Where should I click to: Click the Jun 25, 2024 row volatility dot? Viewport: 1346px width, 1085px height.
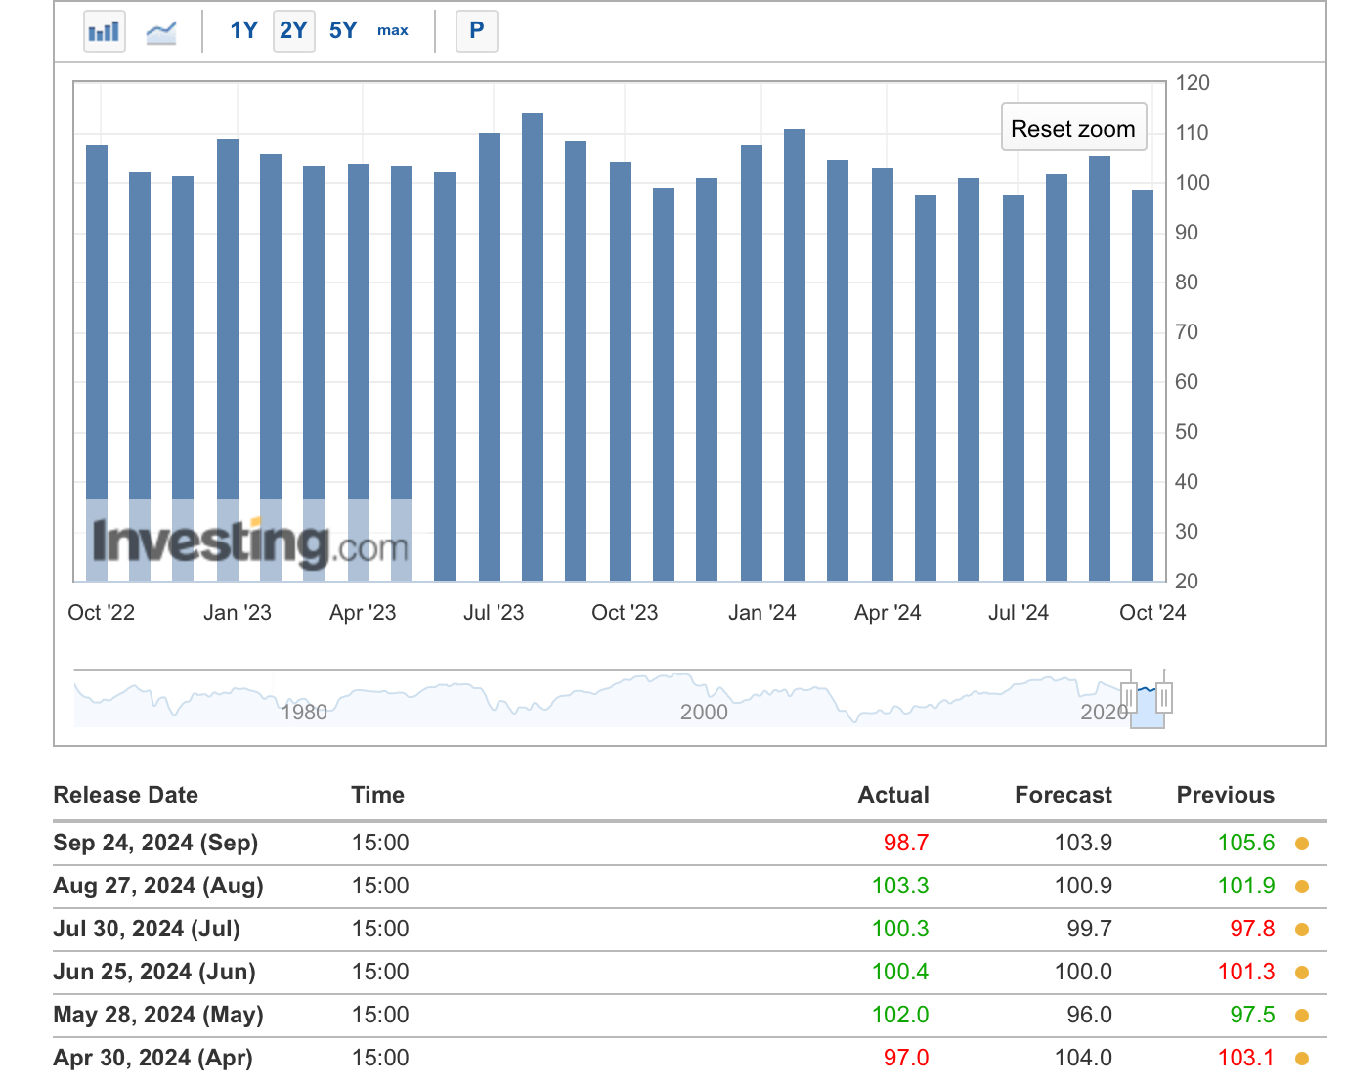pyautogui.click(x=1302, y=973)
